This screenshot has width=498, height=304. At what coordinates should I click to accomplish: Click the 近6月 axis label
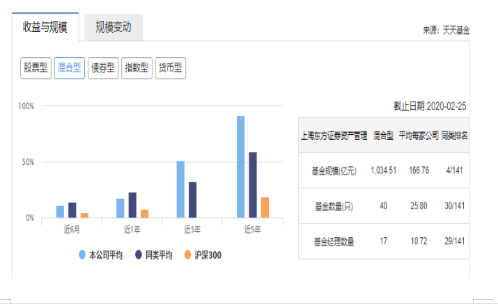coord(72,229)
